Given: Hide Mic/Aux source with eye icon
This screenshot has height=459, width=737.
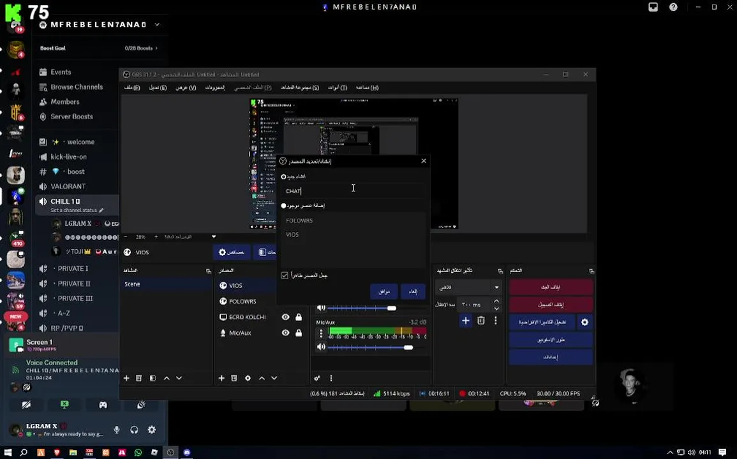Looking at the screenshot, I should [285, 333].
